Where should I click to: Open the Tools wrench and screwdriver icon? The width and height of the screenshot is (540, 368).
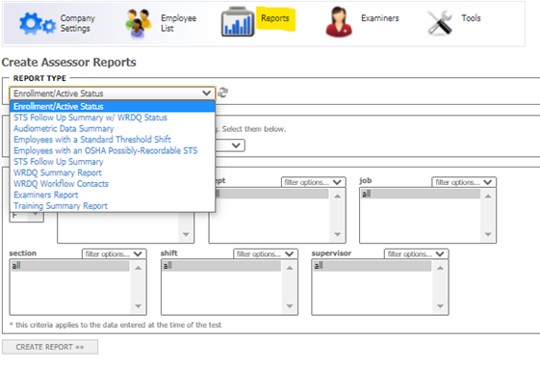pyautogui.click(x=440, y=23)
